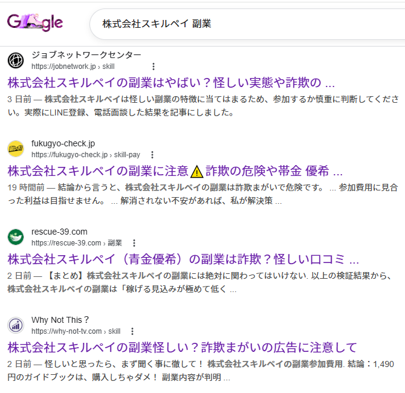
Task: Click the Google doodle logo
Action: (35, 23)
